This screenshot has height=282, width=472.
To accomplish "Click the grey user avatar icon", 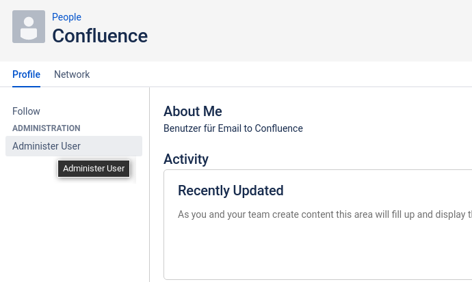I will point(29,27).
